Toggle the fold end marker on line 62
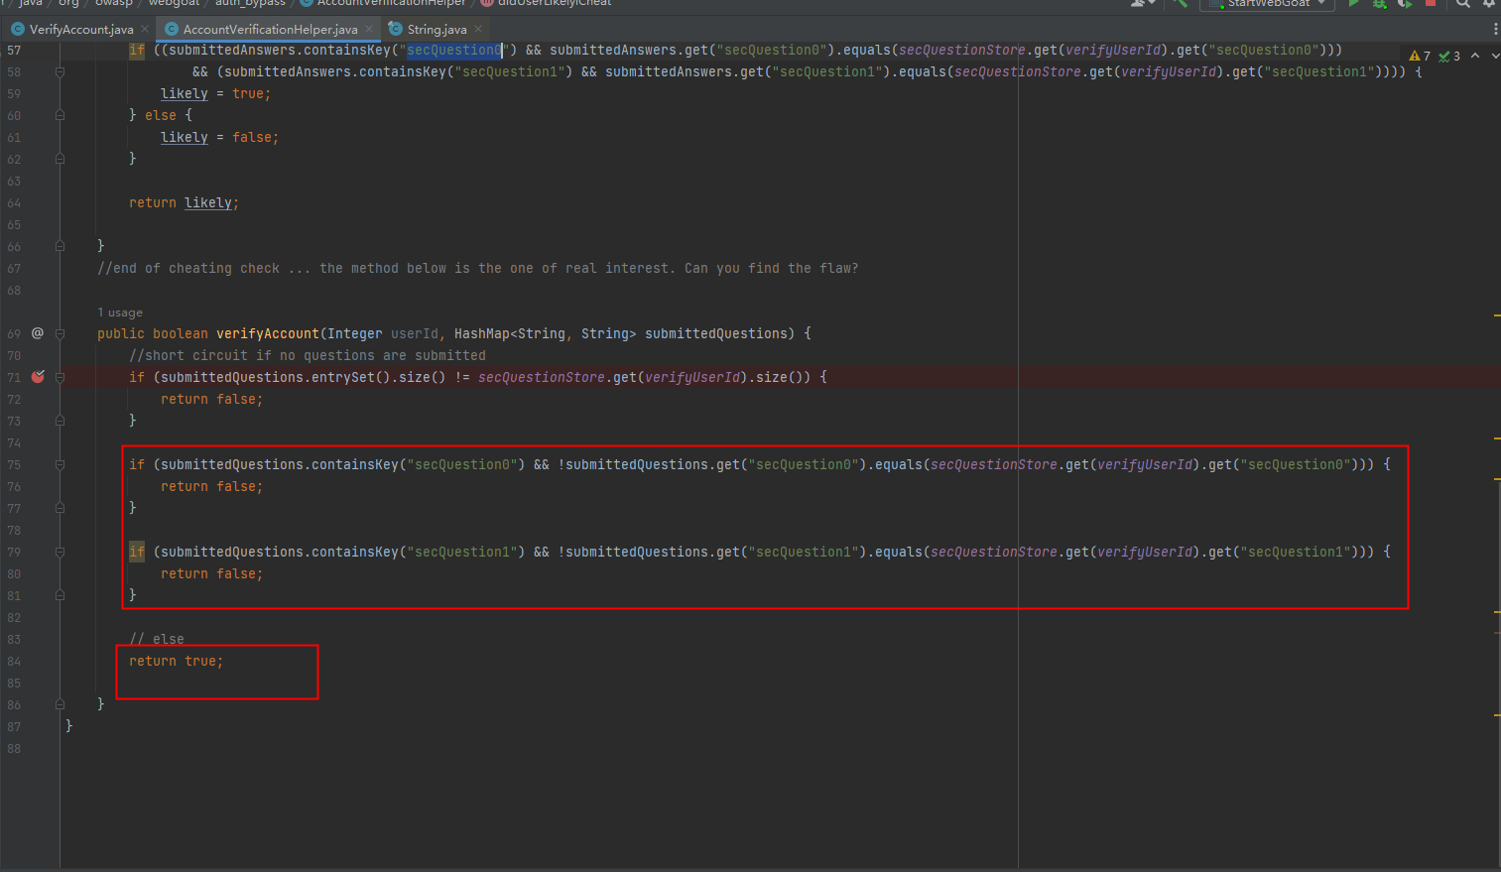This screenshot has height=872, width=1501. click(x=61, y=159)
